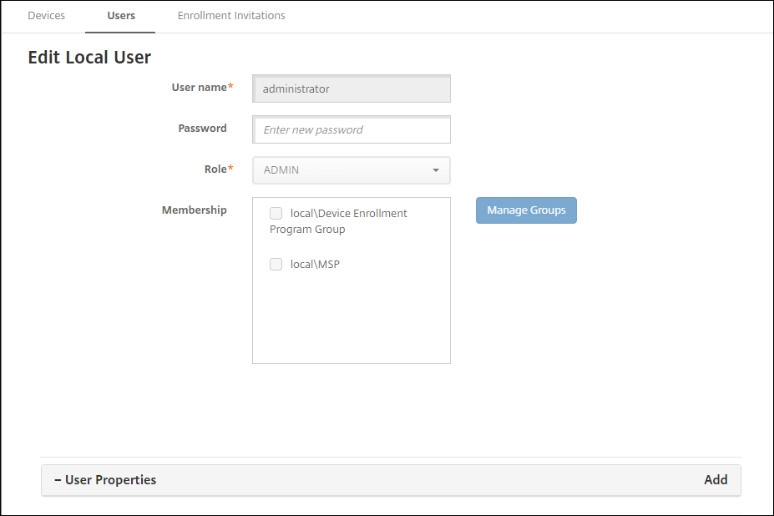Click the Role dropdown caret arrow
The image size is (774, 516).
(x=436, y=170)
